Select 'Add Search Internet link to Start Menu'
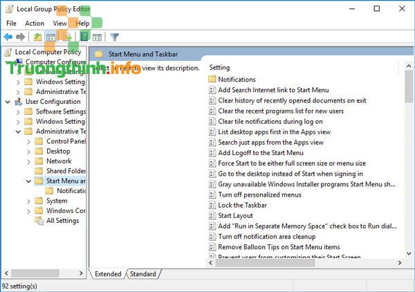This screenshot has width=415, height=292. click(x=273, y=90)
